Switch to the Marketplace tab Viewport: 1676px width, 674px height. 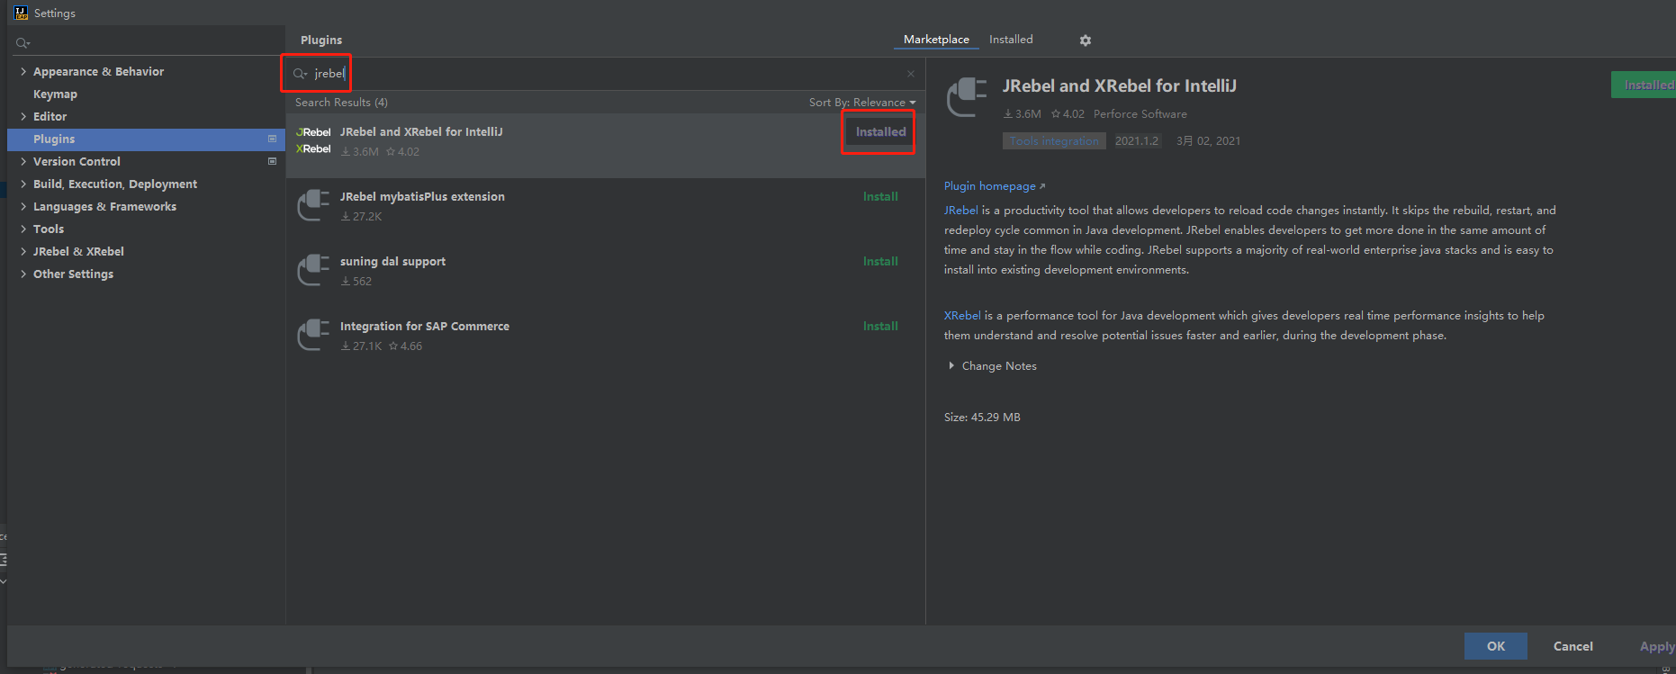[936, 40]
